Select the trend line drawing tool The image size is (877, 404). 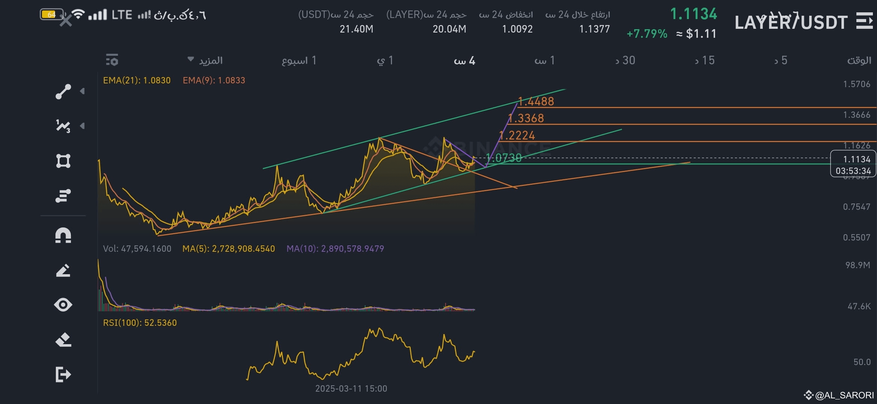click(63, 92)
